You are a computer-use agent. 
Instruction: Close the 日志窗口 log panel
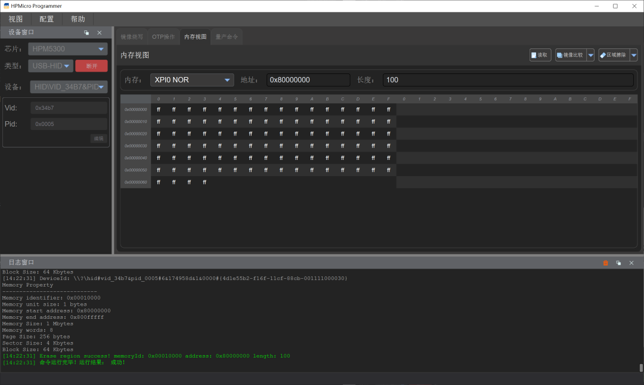[x=631, y=263]
